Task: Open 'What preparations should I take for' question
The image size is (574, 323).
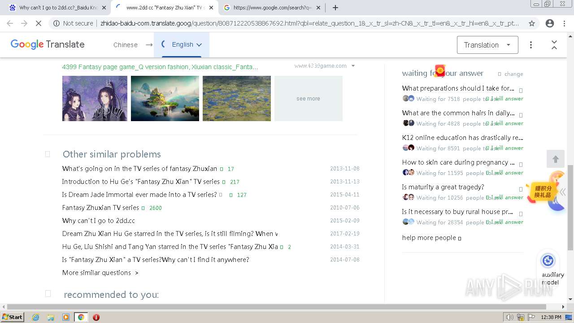Action: pyautogui.click(x=458, y=88)
